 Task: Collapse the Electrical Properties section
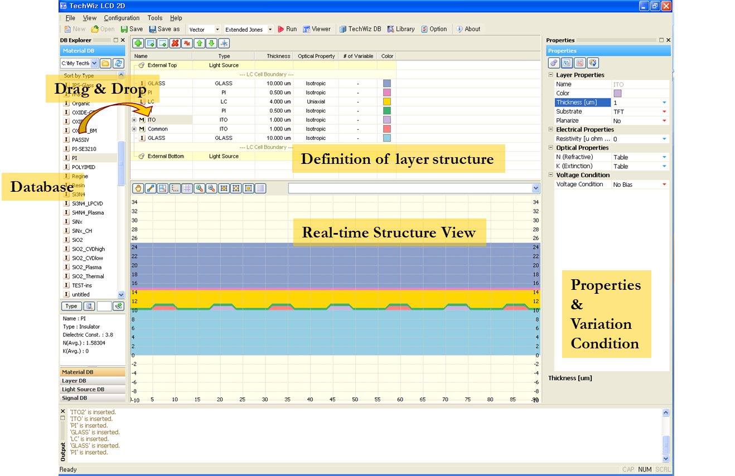tap(551, 129)
